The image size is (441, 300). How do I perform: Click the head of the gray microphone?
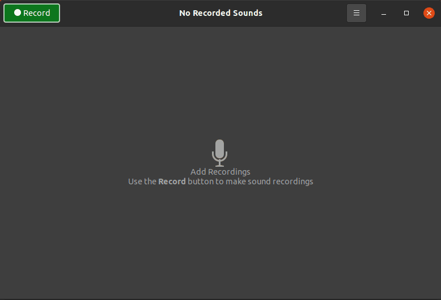point(220,147)
